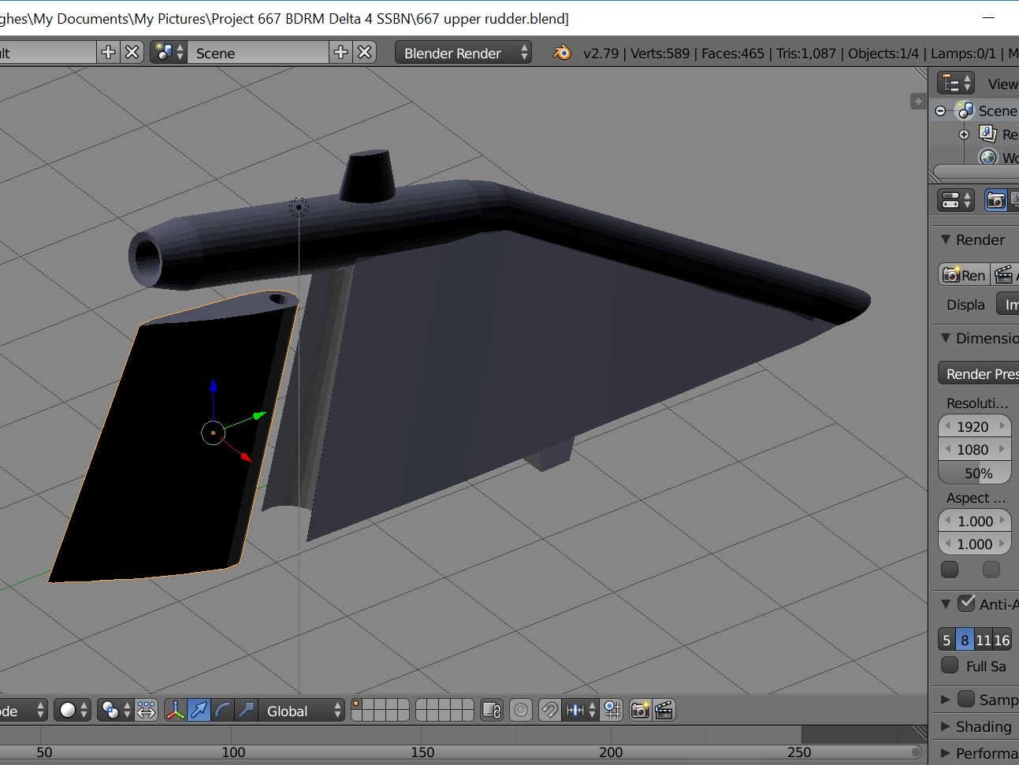Click the Render image button
Image resolution: width=1019 pixels, height=765 pixels.
[x=964, y=274]
